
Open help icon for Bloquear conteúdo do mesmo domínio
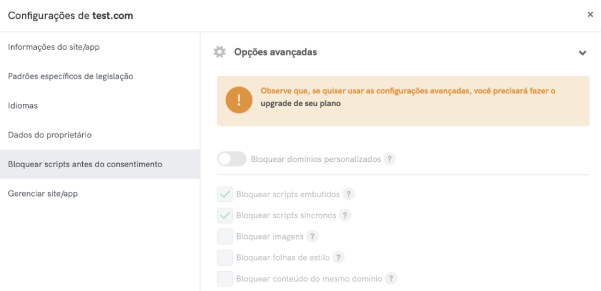391,279
